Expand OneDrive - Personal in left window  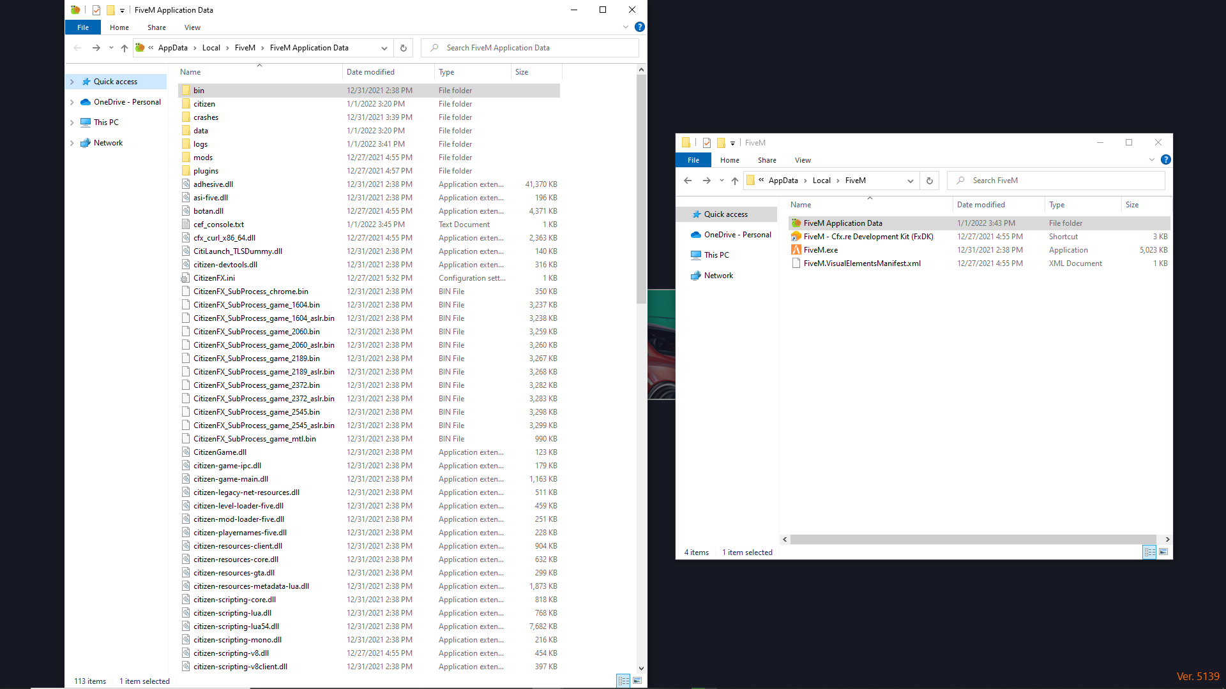(x=72, y=102)
